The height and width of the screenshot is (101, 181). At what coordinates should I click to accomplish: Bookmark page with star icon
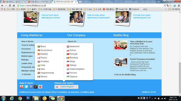170,5
